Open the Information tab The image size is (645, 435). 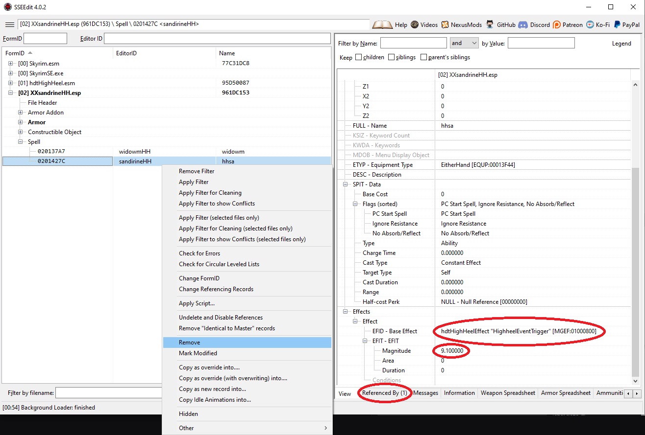[x=459, y=393]
